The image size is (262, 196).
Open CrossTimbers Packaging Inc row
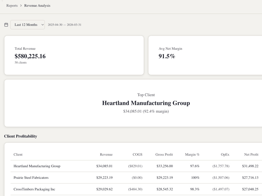point(136,189)
